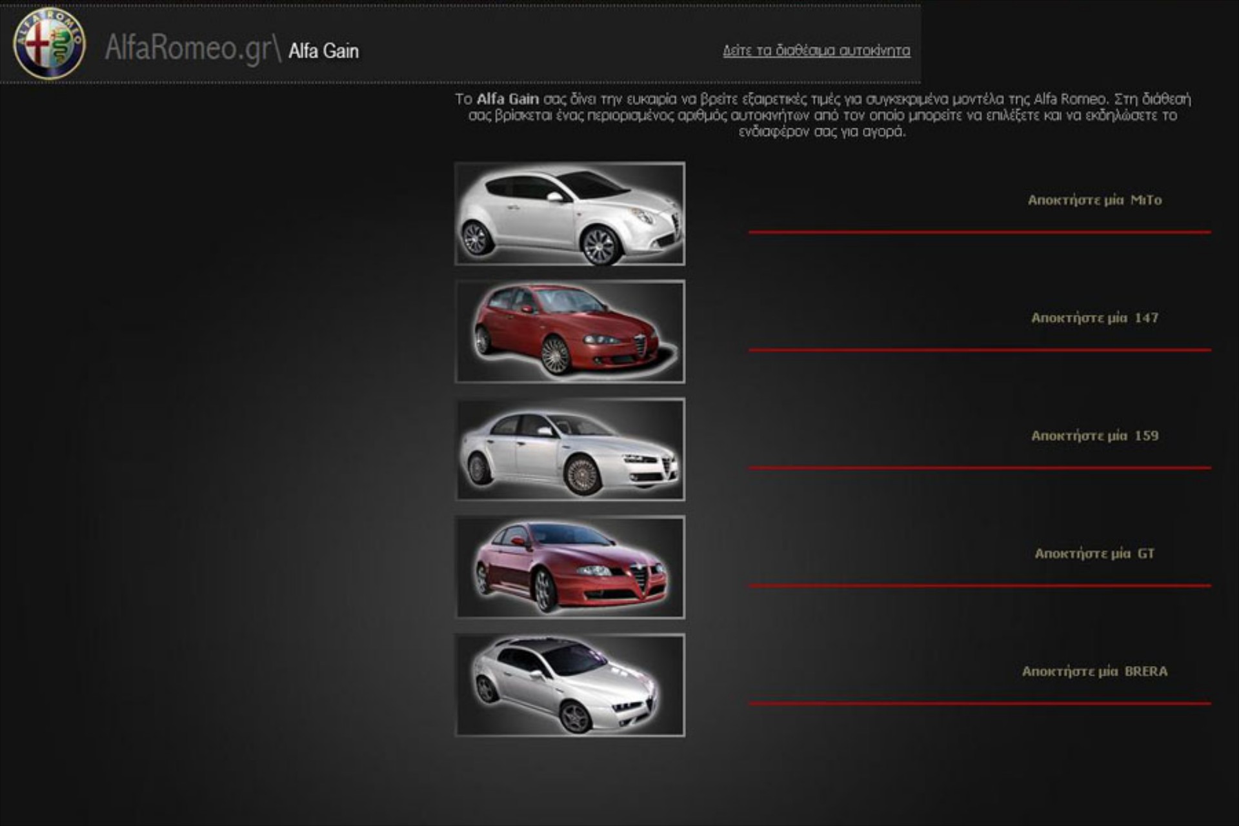Click the Alfa Romeo logo badge

(x=49, y=43)
